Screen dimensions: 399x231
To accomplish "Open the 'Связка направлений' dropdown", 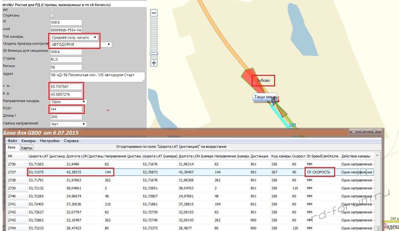I will click(x=68, y=124).
